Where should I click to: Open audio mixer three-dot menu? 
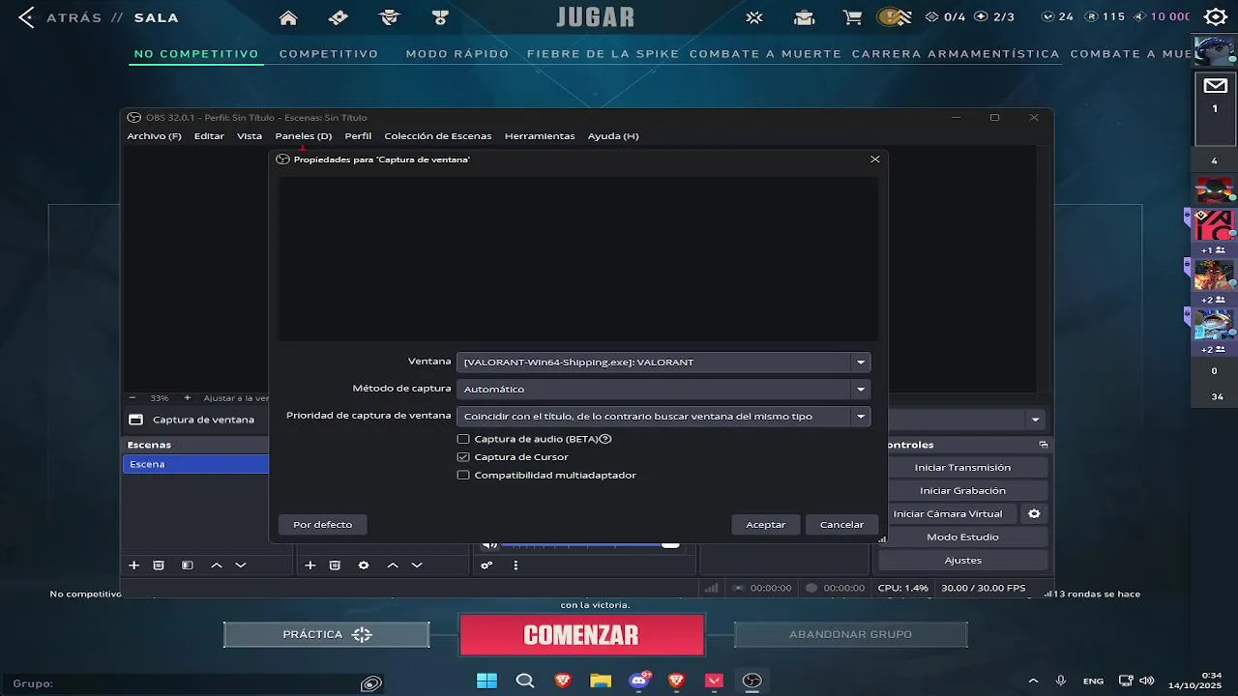point(516,565)
